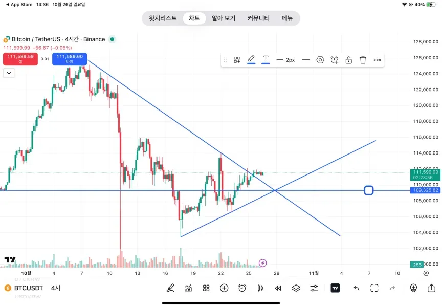Change the line color with pencil swatch
442x307 pixels.
tap(251, 60)
